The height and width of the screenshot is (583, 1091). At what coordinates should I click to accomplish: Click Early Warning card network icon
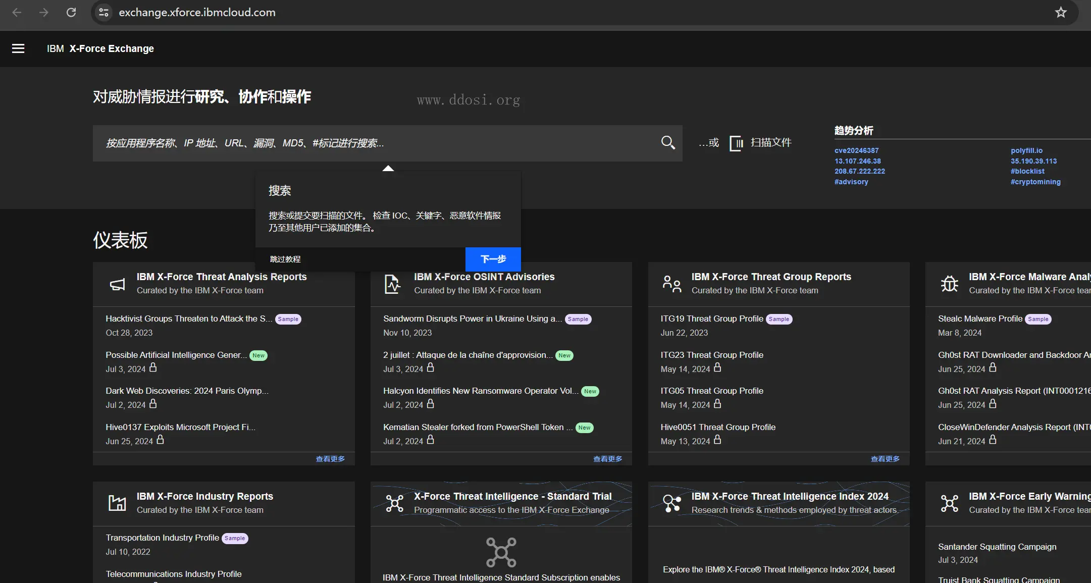949,503
